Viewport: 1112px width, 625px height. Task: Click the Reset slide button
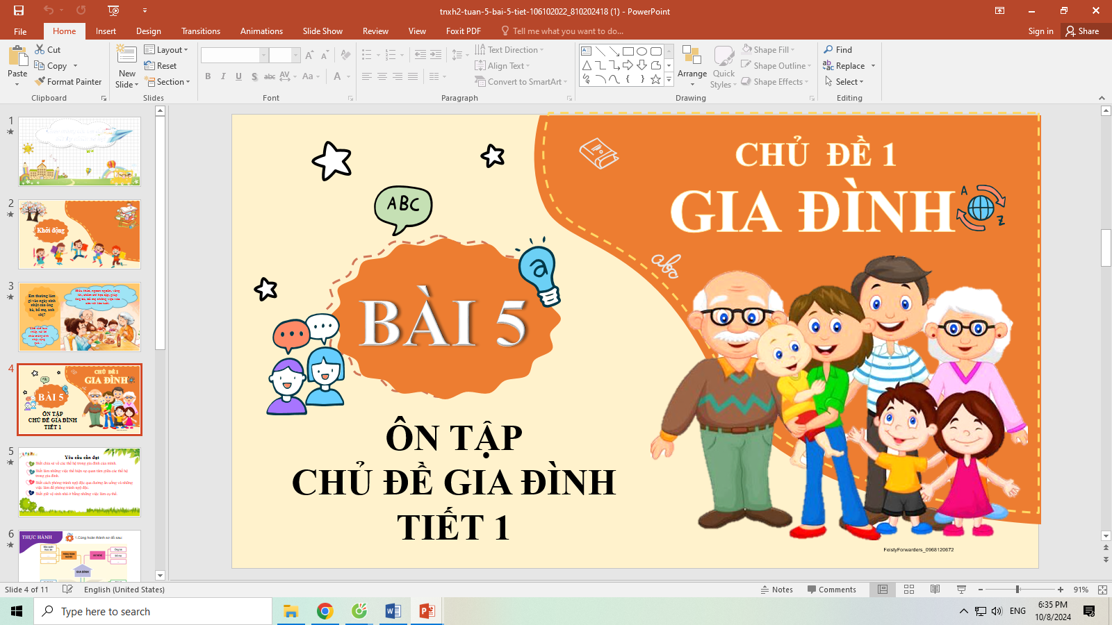(161, 66)
